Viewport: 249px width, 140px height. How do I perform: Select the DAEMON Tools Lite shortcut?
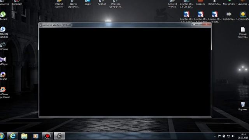4,32
